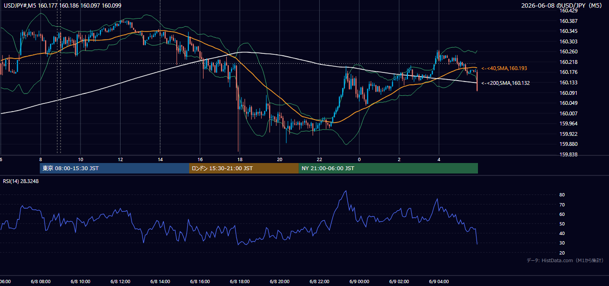The height and width of the screenshot is (286, 609).
Task: Click the bottom time label 6/8 08:00
Action: pyautogui.click(x=40, y=281)
